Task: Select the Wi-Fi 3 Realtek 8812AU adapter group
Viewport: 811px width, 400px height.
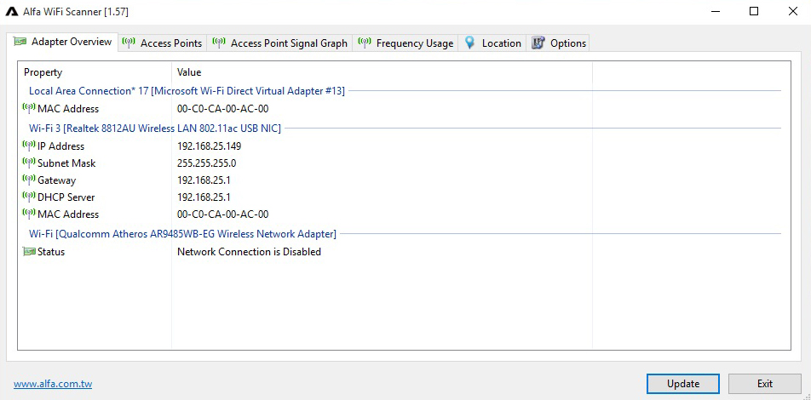Action: click(x=154, y=129)
